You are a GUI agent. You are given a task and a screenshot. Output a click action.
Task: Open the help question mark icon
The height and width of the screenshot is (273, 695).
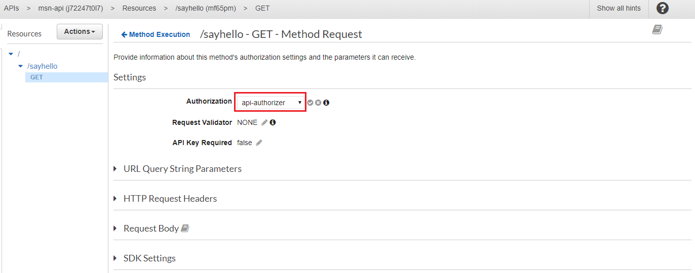coord(662,8)
